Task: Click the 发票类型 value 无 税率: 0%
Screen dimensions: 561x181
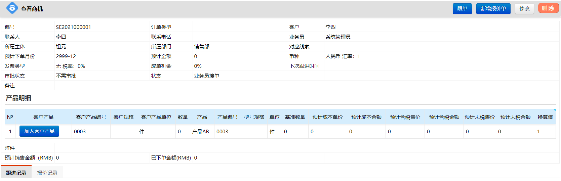Action: [x=70, y=66]
